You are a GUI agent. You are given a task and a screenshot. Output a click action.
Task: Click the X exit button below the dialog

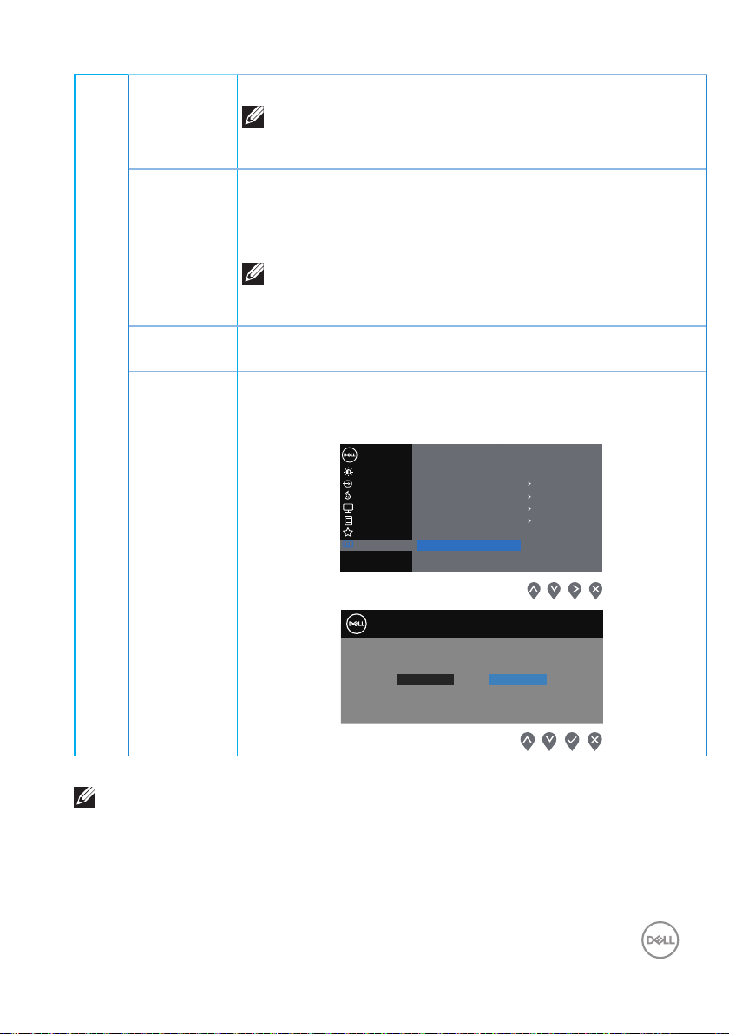594,741
